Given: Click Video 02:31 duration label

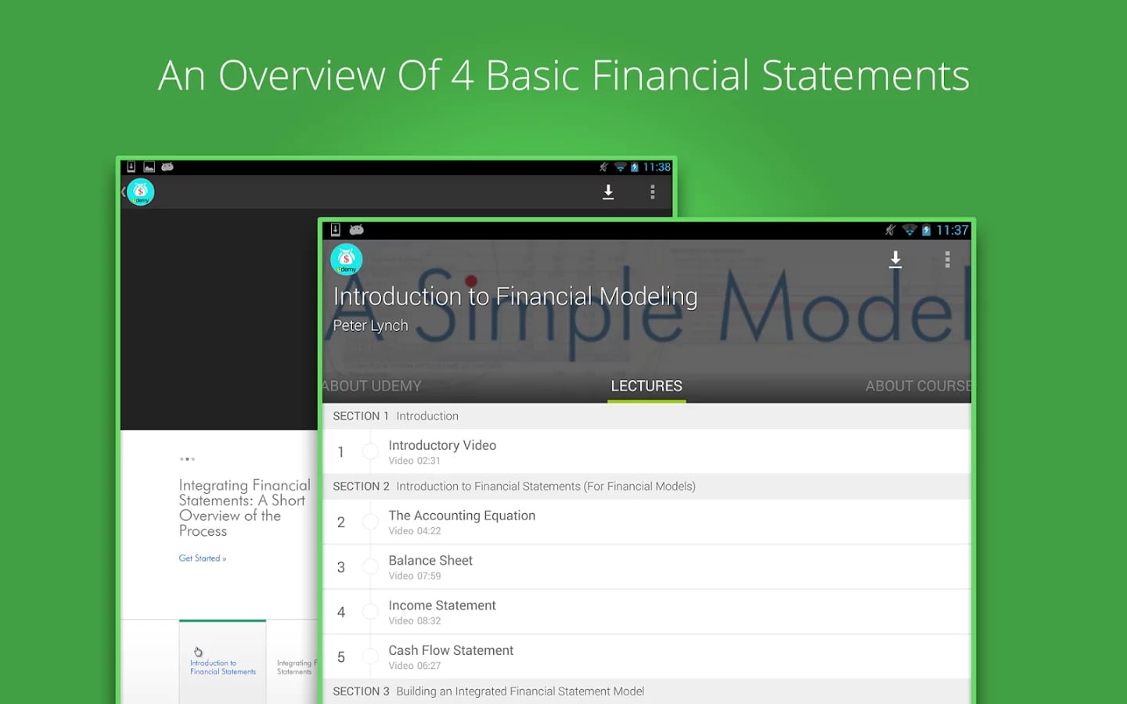Looking at the screenshot, I should (414, 461).
